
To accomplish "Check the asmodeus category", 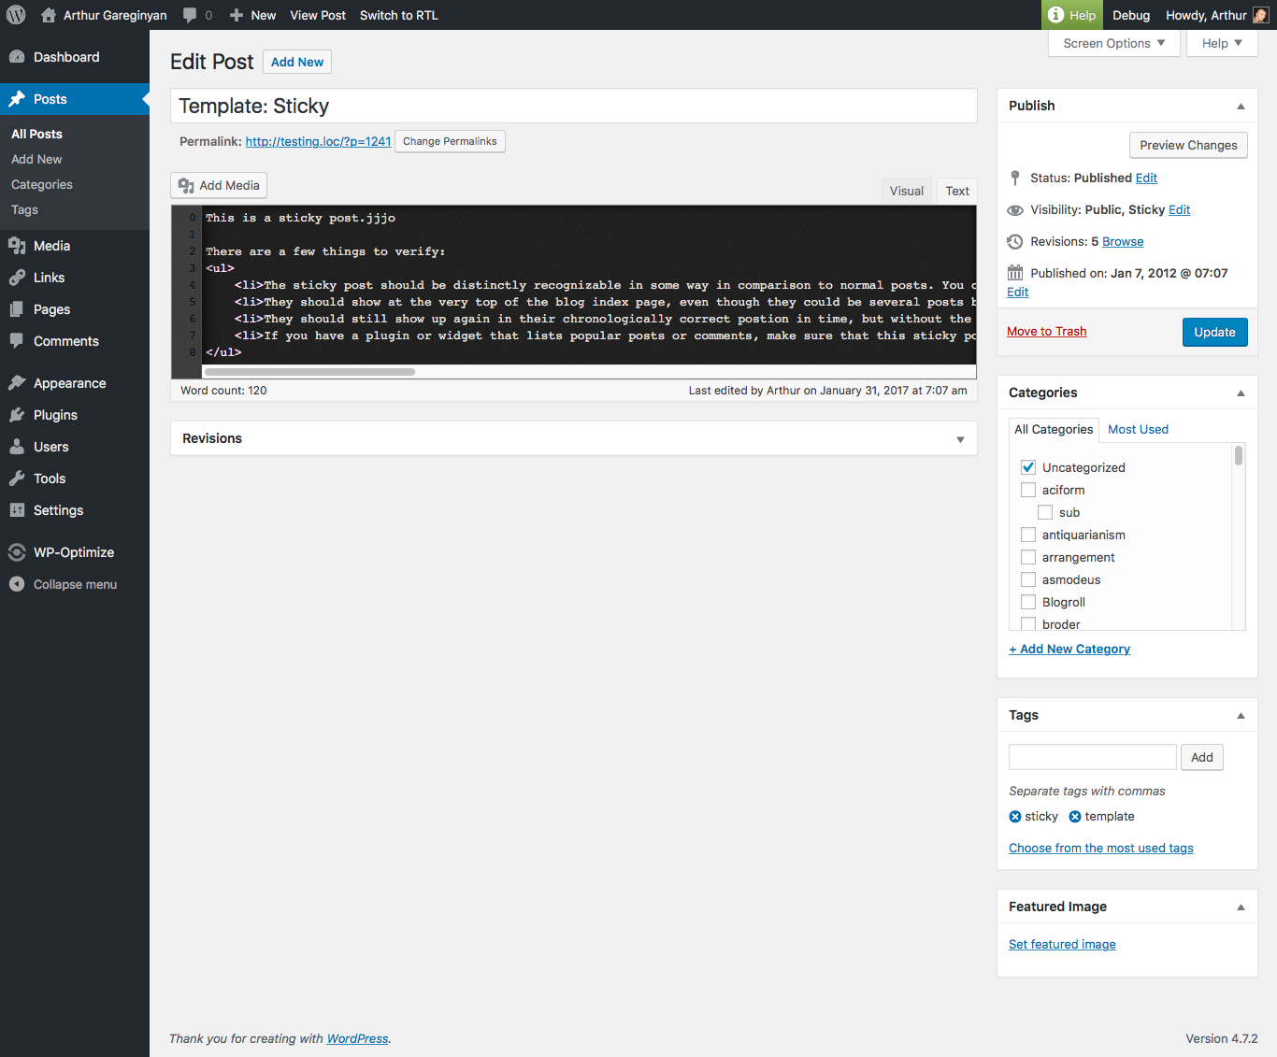I will (1028, 579).
